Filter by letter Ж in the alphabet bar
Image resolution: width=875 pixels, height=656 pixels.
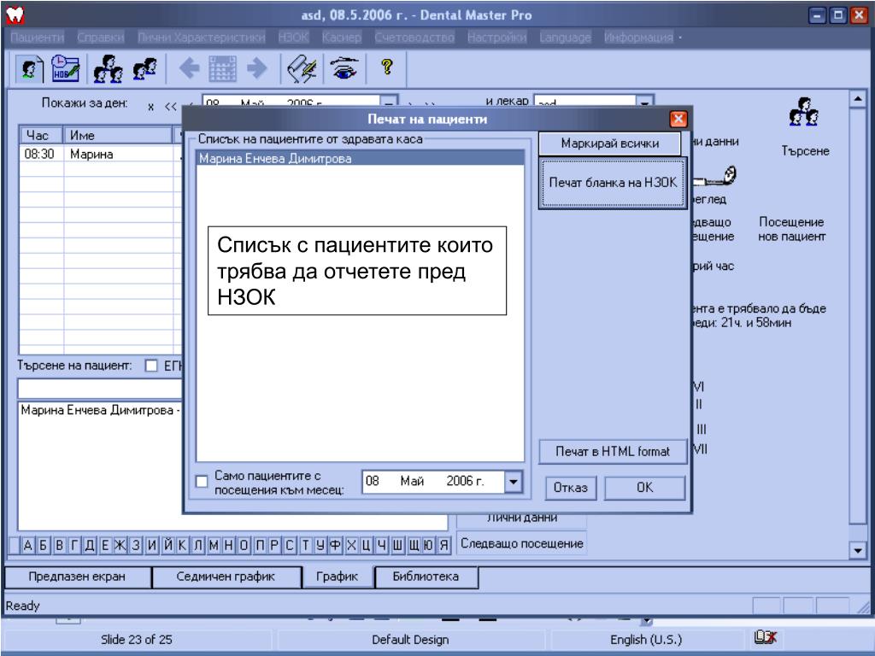pyautogui.click(x=120, y=545)
